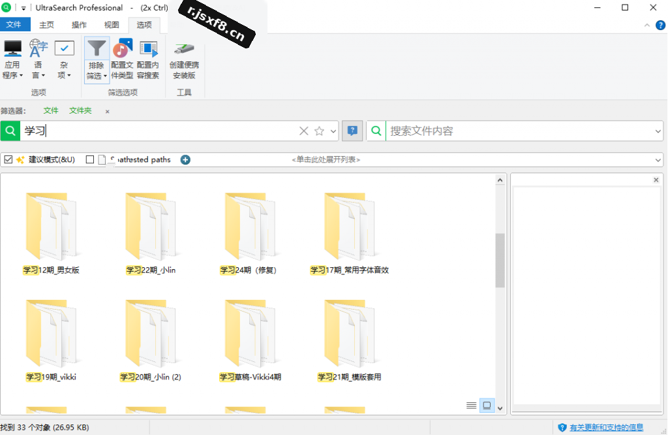Switch to the 操作 tab

tap(79, 25)
